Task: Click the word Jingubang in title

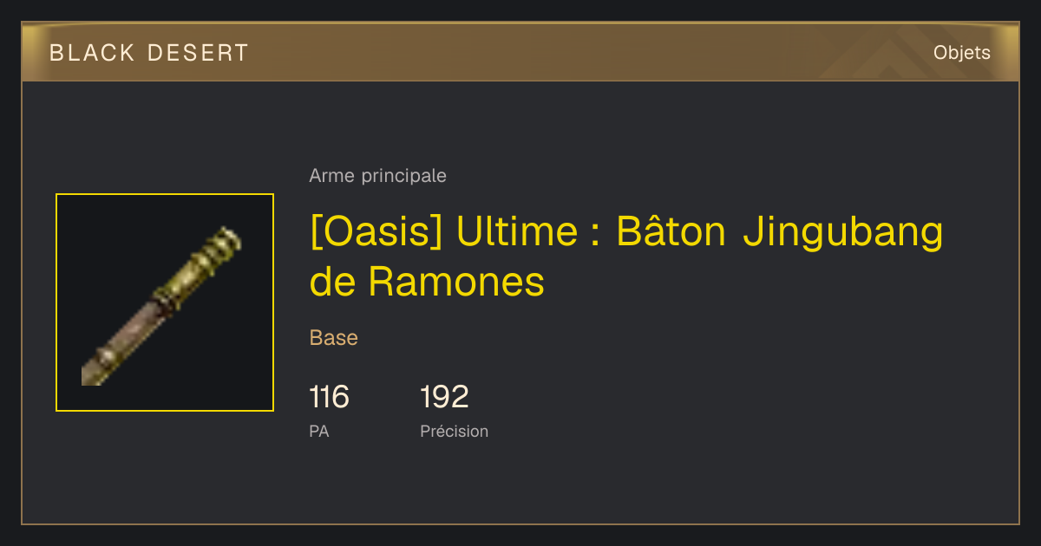Action: 843,232
